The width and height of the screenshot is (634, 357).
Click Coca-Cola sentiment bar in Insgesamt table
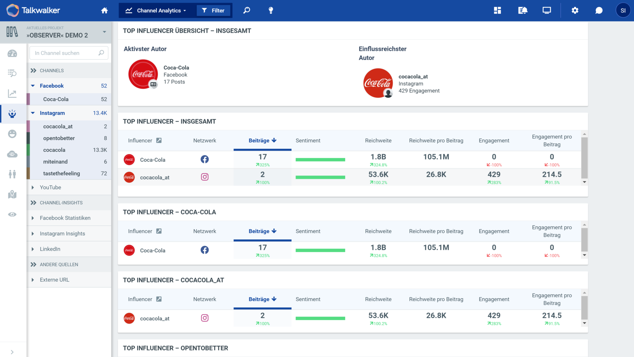pos(320,160)
